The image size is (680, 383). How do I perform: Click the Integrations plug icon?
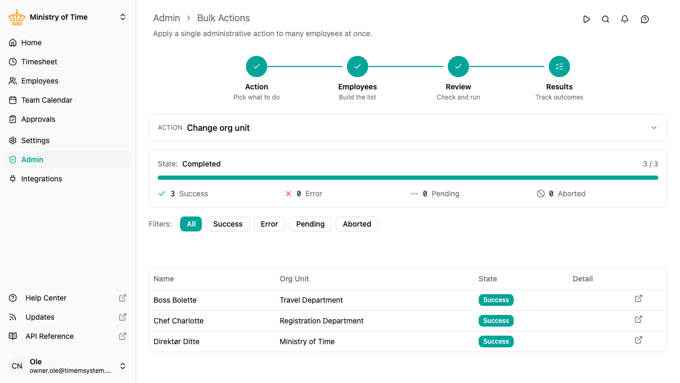(13, 179)
